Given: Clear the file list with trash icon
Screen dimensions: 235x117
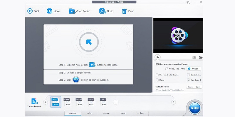Looking at the screenshot, I should [x=128, y=11].
